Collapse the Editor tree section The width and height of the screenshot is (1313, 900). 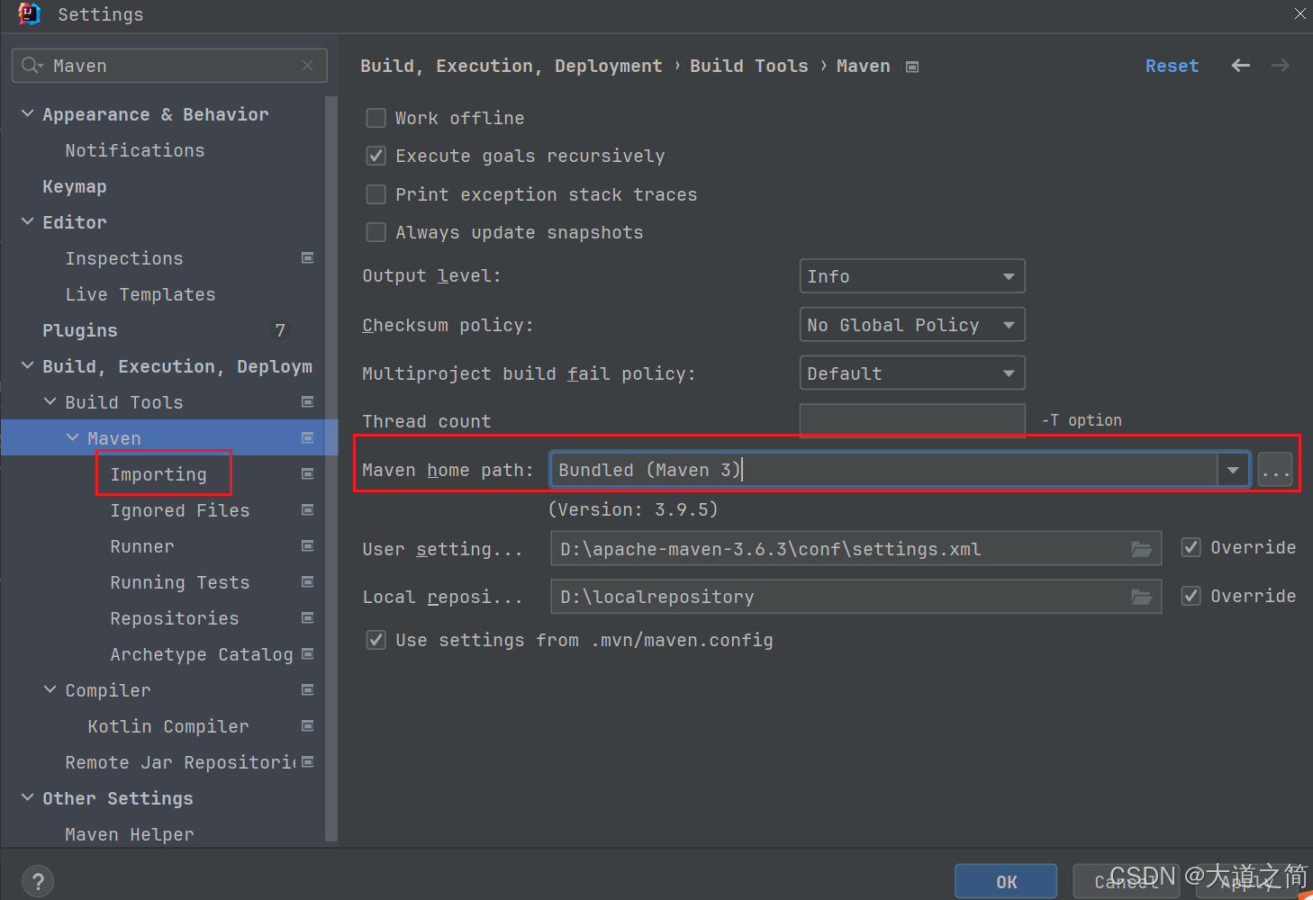(28, 221)
